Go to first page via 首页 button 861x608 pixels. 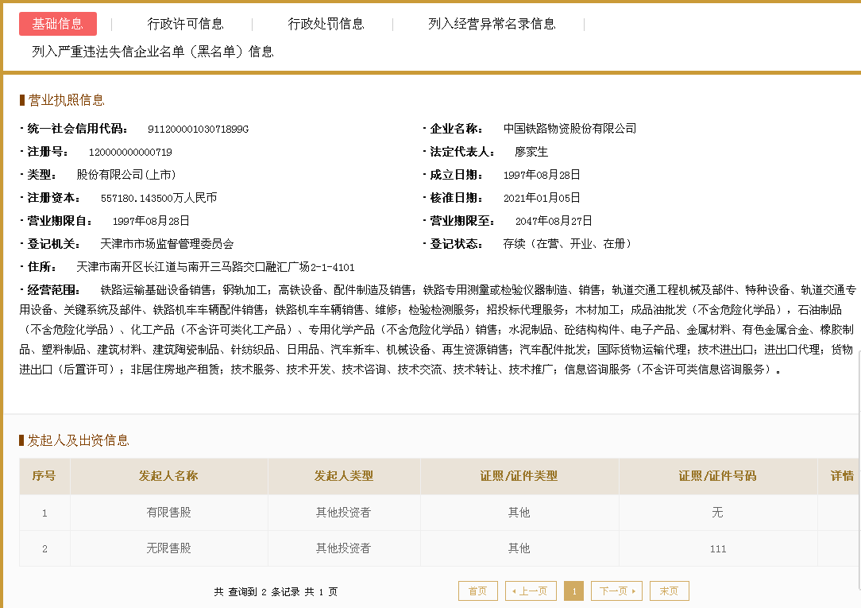[477, 591]
